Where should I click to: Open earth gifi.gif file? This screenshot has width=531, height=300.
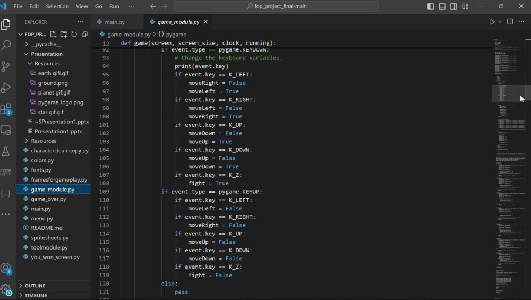click(x=53, y=73)
